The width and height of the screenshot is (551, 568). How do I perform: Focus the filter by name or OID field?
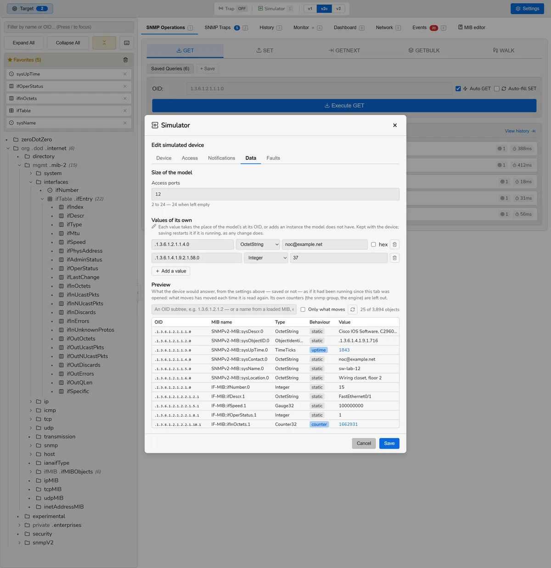(x=69, y=27)
